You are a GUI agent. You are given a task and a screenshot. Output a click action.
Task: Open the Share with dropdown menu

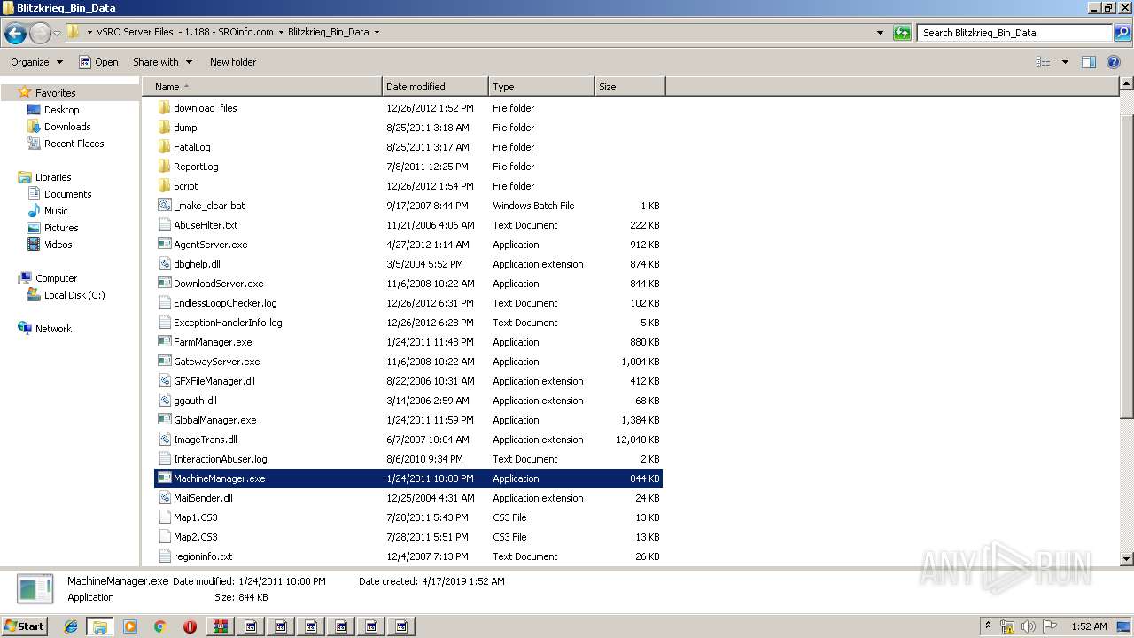(x=162, y=62)
